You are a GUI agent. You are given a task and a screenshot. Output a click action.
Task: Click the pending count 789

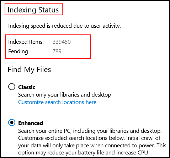57,51
